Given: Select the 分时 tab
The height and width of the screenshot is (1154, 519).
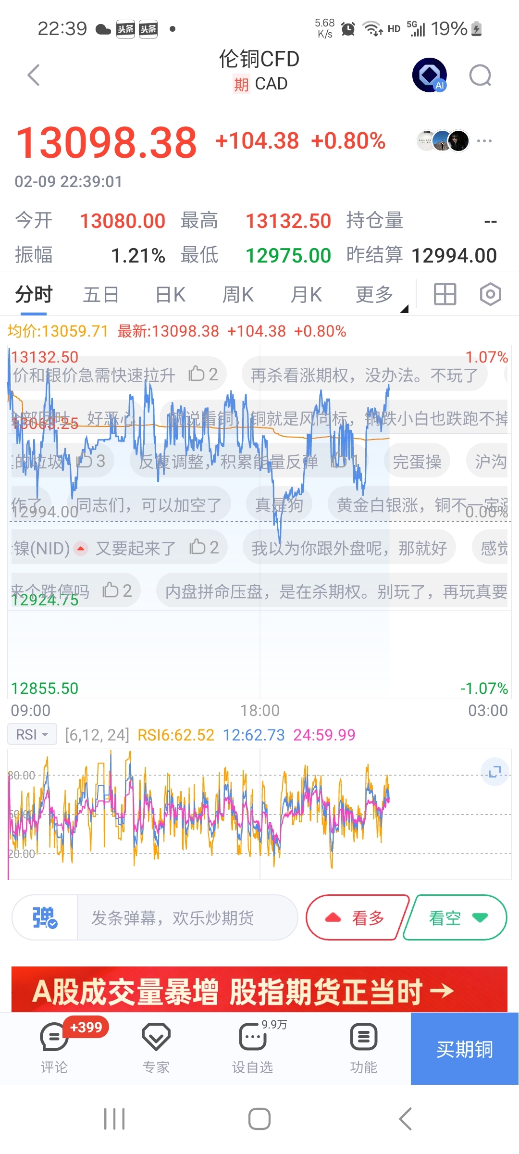Looking at the screenshot, I should [x=34, y=294].
